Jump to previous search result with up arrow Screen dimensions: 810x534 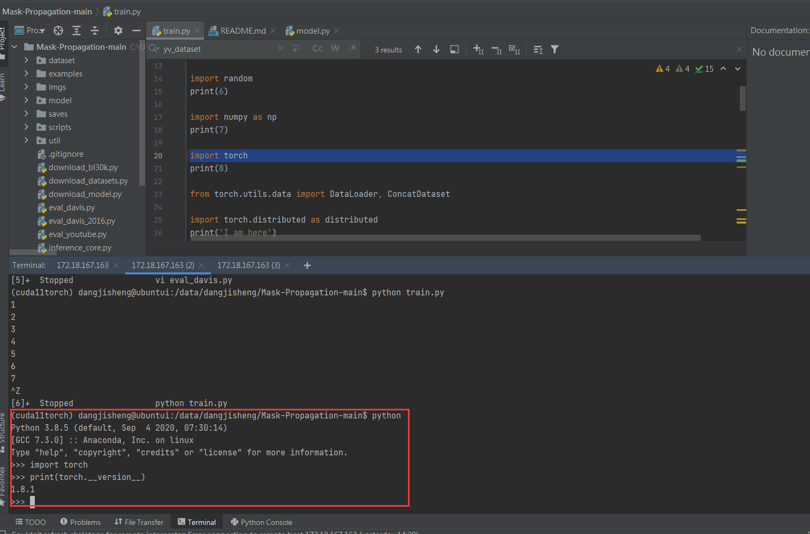(418, 49)
